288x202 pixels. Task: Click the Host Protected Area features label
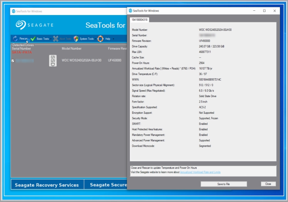click(x=147, y=129)
